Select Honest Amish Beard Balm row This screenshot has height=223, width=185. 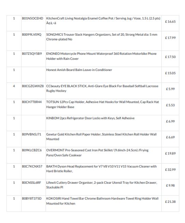tap(93, 75)
